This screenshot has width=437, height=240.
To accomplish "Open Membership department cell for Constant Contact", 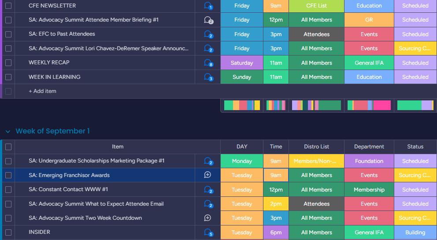I will pyautogui.click(x=369, y=189).
